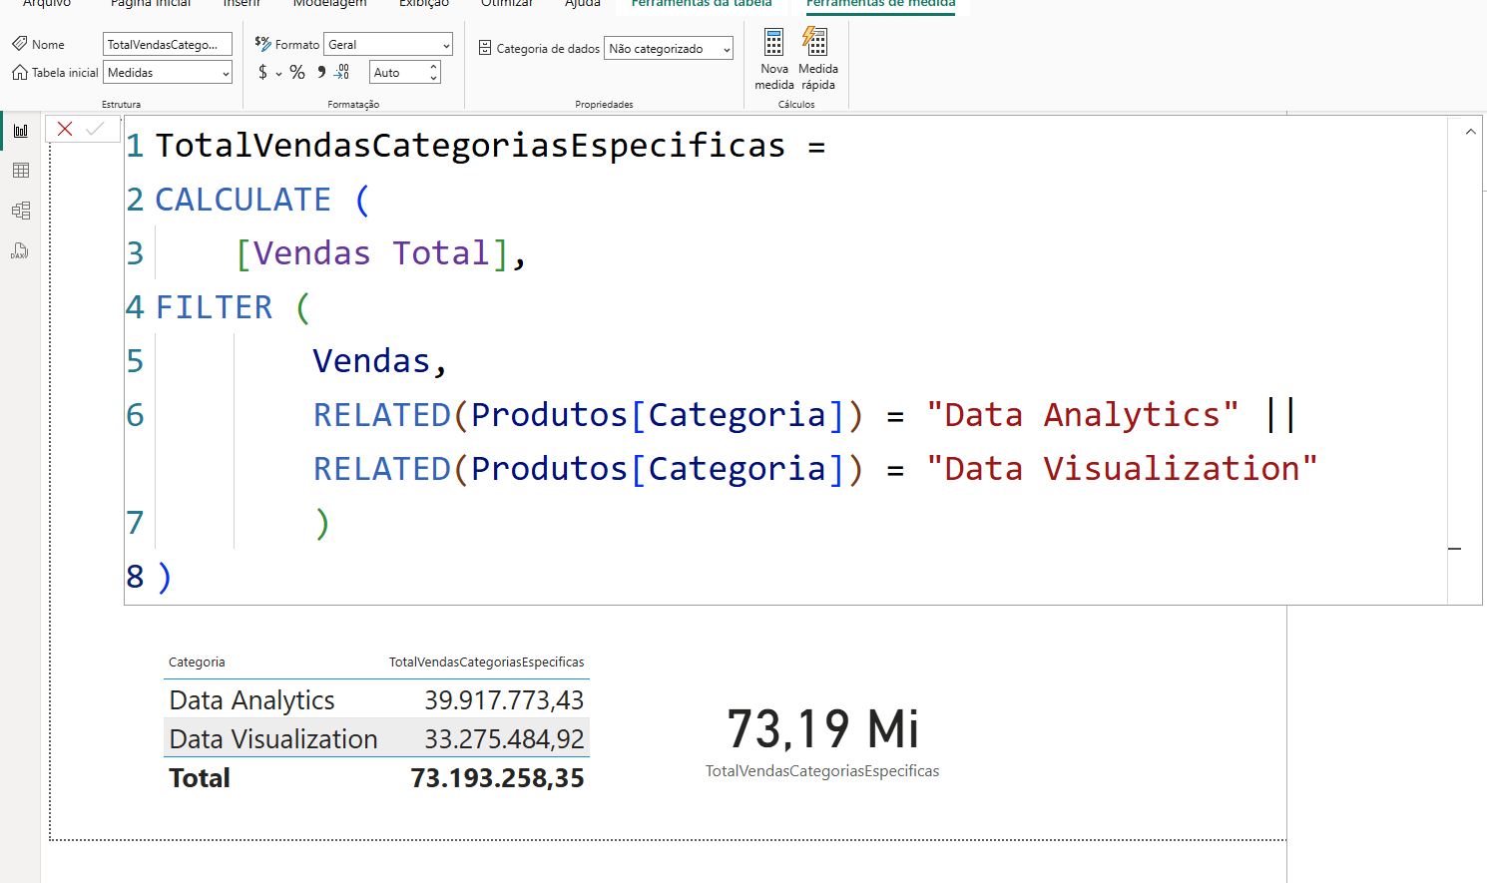Open the Tabela inicial Medidas dropdown

[168, 72]
